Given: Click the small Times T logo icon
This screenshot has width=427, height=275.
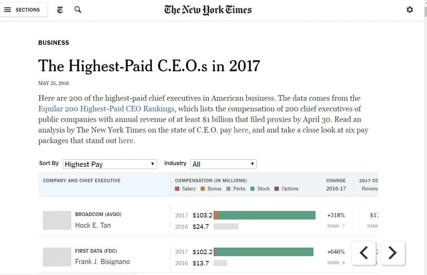Looking at the screenshot, I should 60,9.
